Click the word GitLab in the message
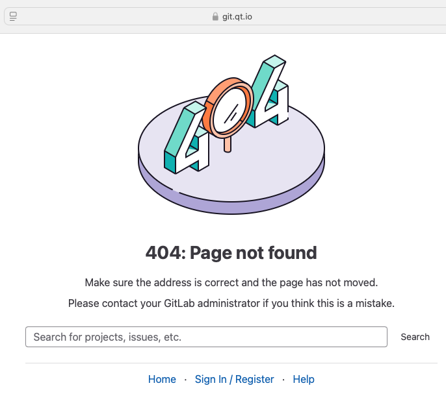This screenshot has height=416, width=446. tap(179, 303)
